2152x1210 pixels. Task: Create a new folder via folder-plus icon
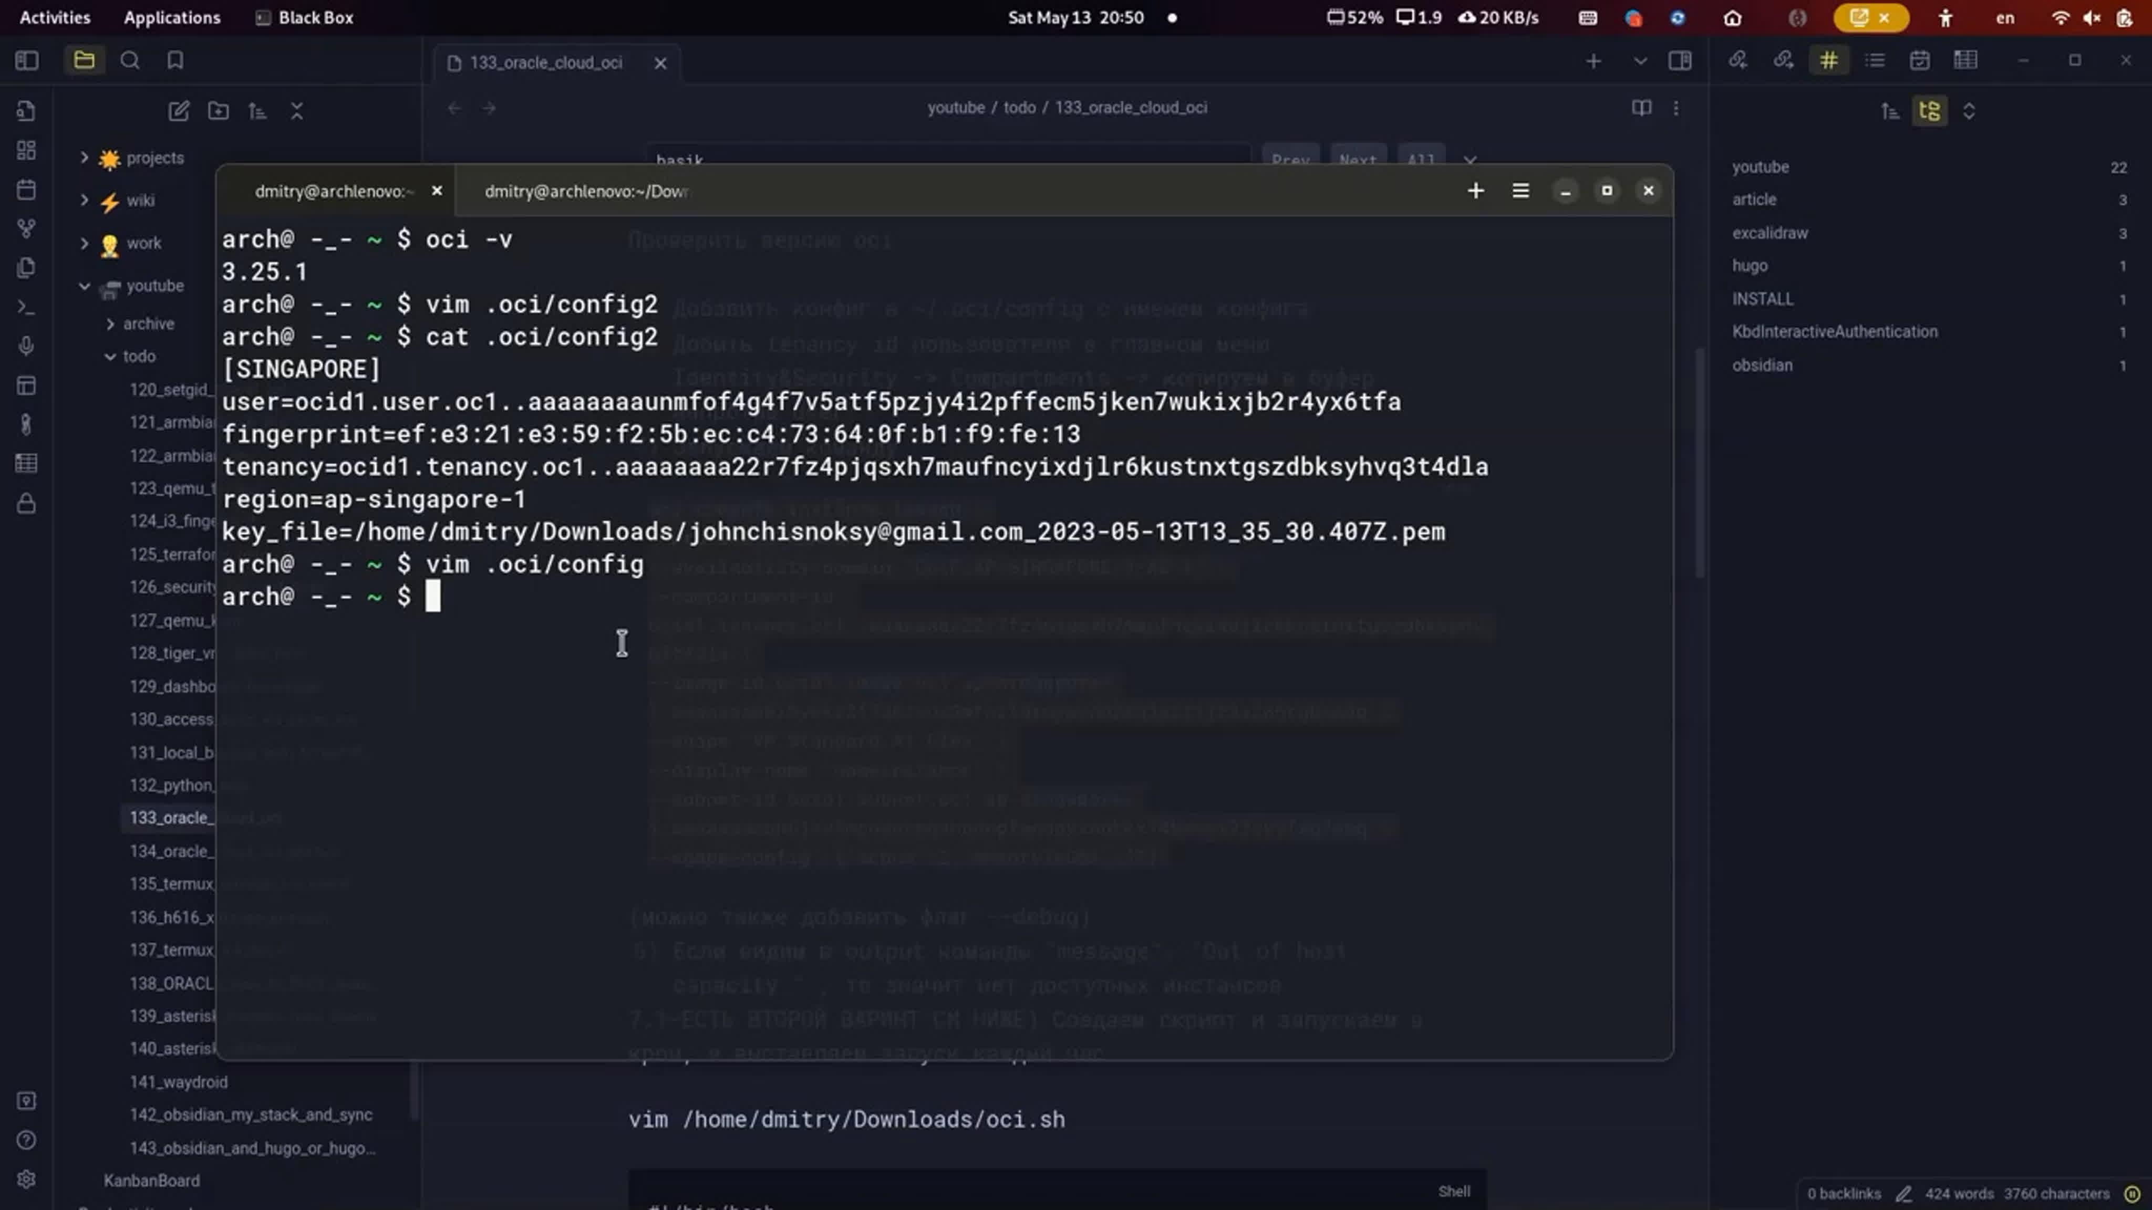click(218, 111)
